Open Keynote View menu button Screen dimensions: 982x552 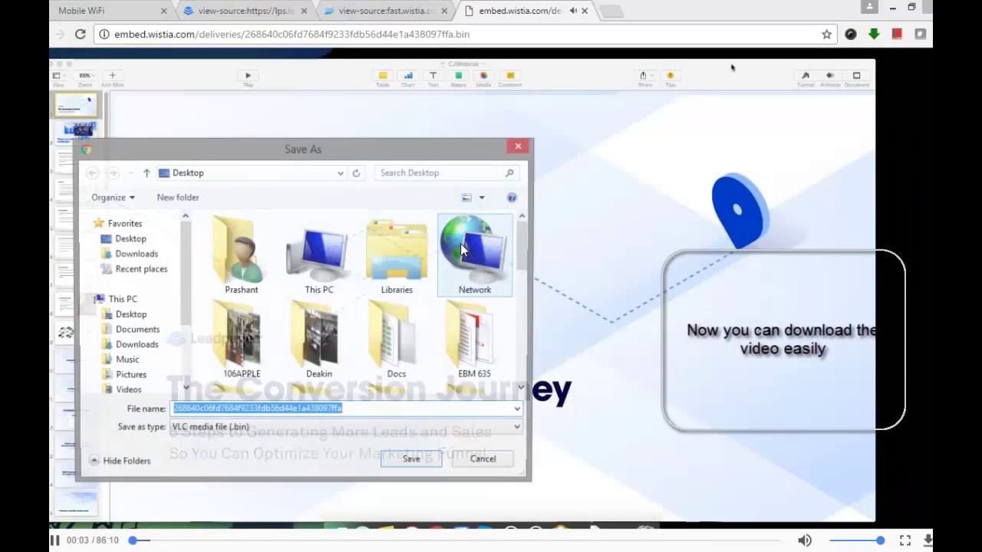click(x=58, y=78)
